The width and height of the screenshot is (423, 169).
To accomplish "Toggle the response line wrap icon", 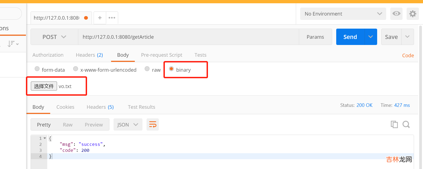I will (x=153, y=125).
